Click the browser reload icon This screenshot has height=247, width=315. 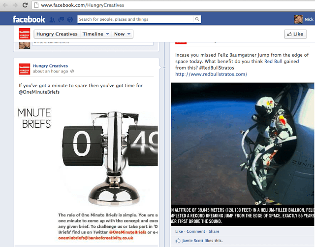25,5
